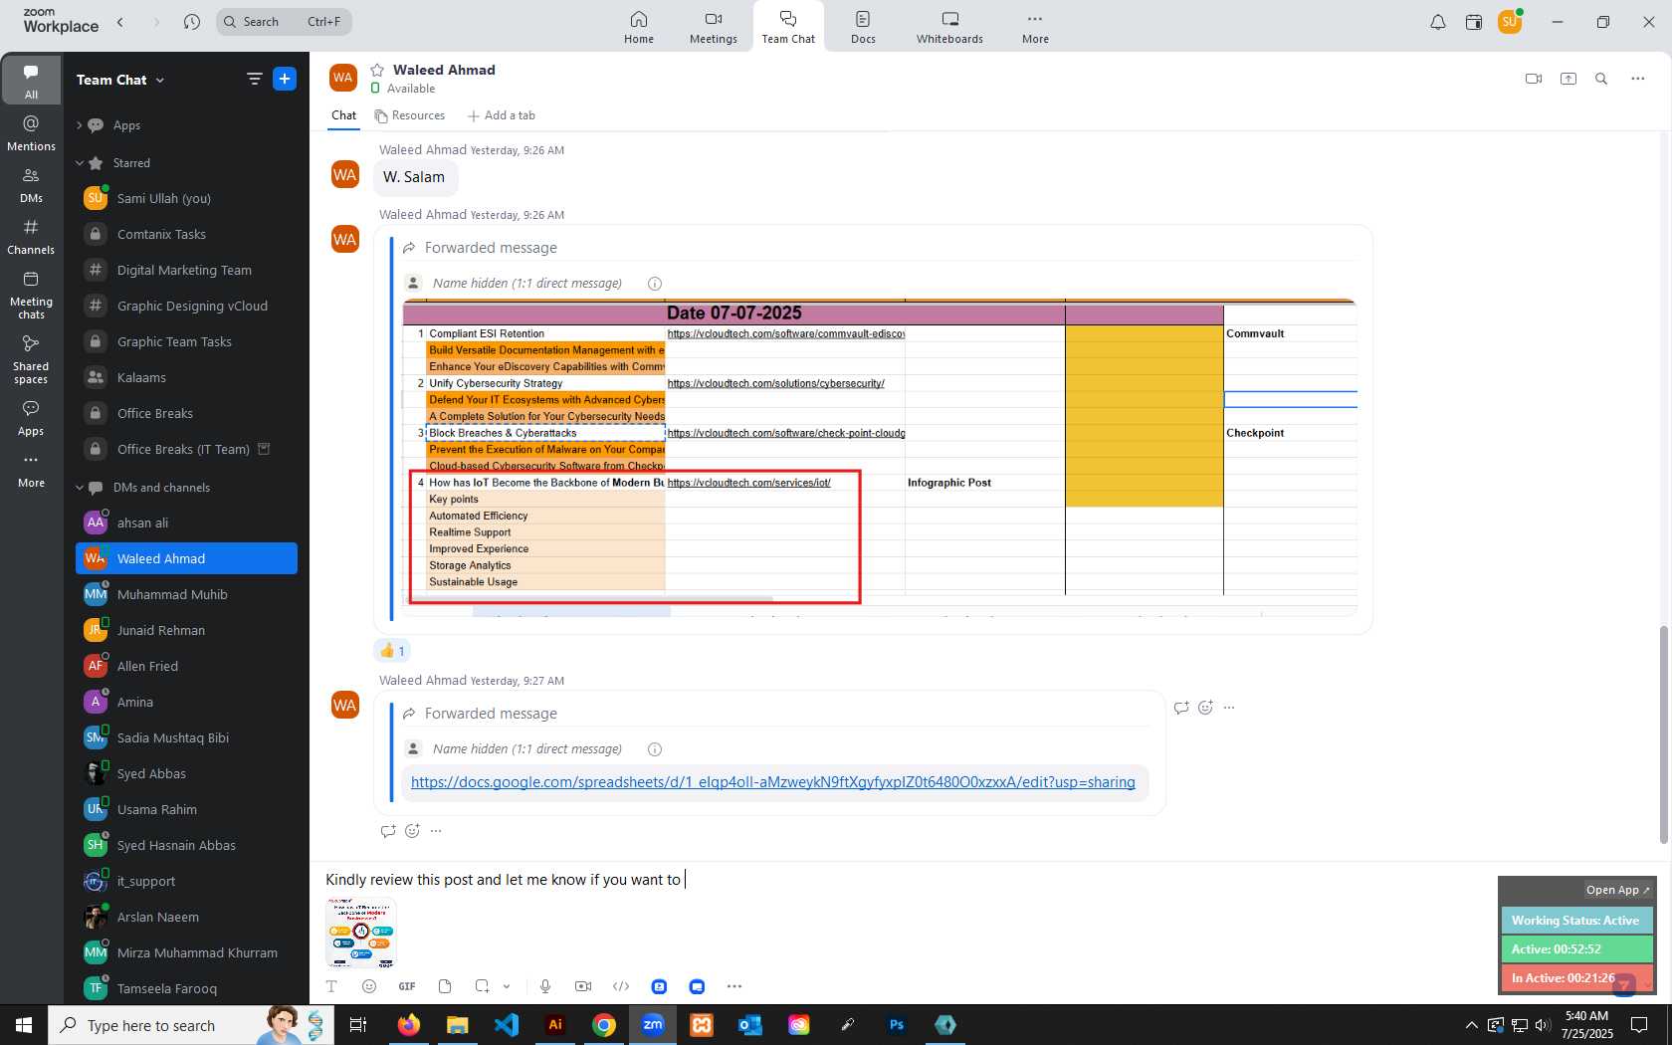Take a screenshot capture for the chat
The height and width of the screenshot is (1045, 1672).
coord(483,986)
